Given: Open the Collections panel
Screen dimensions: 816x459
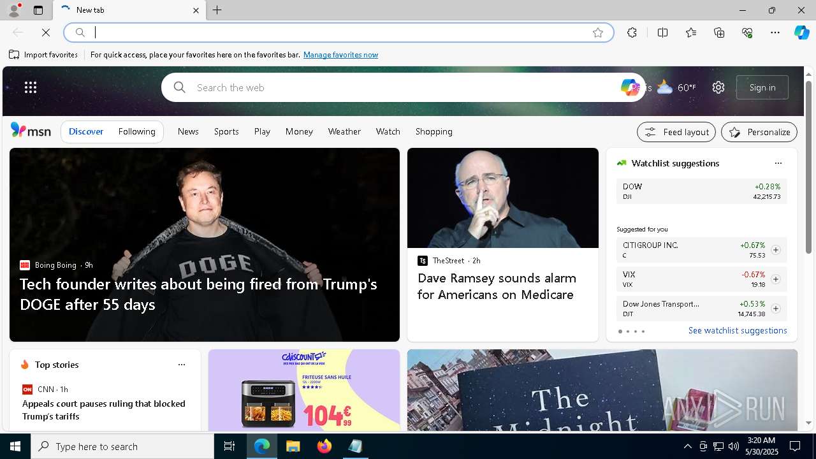Looking at the screenshot, I should click(719, 33).
